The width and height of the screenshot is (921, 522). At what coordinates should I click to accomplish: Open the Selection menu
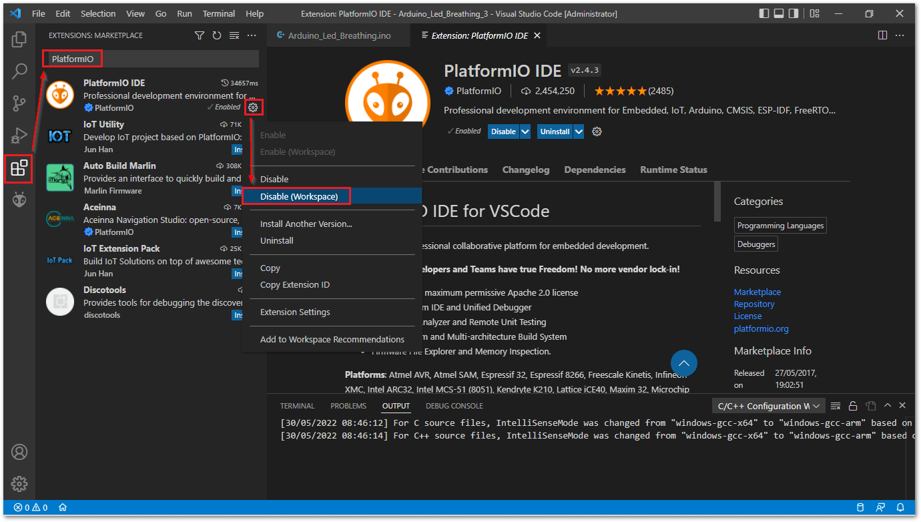coord(98,13)
